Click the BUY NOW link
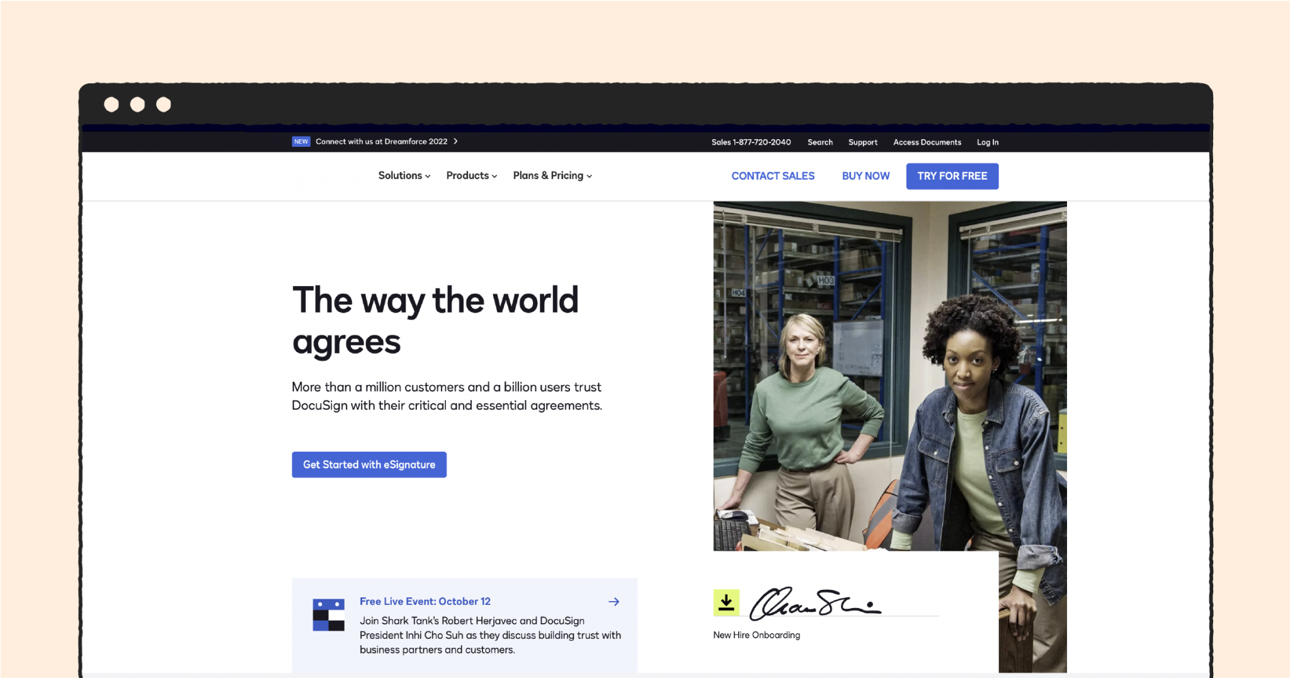This screenshot has width=1290, height=678. [865, 176]
